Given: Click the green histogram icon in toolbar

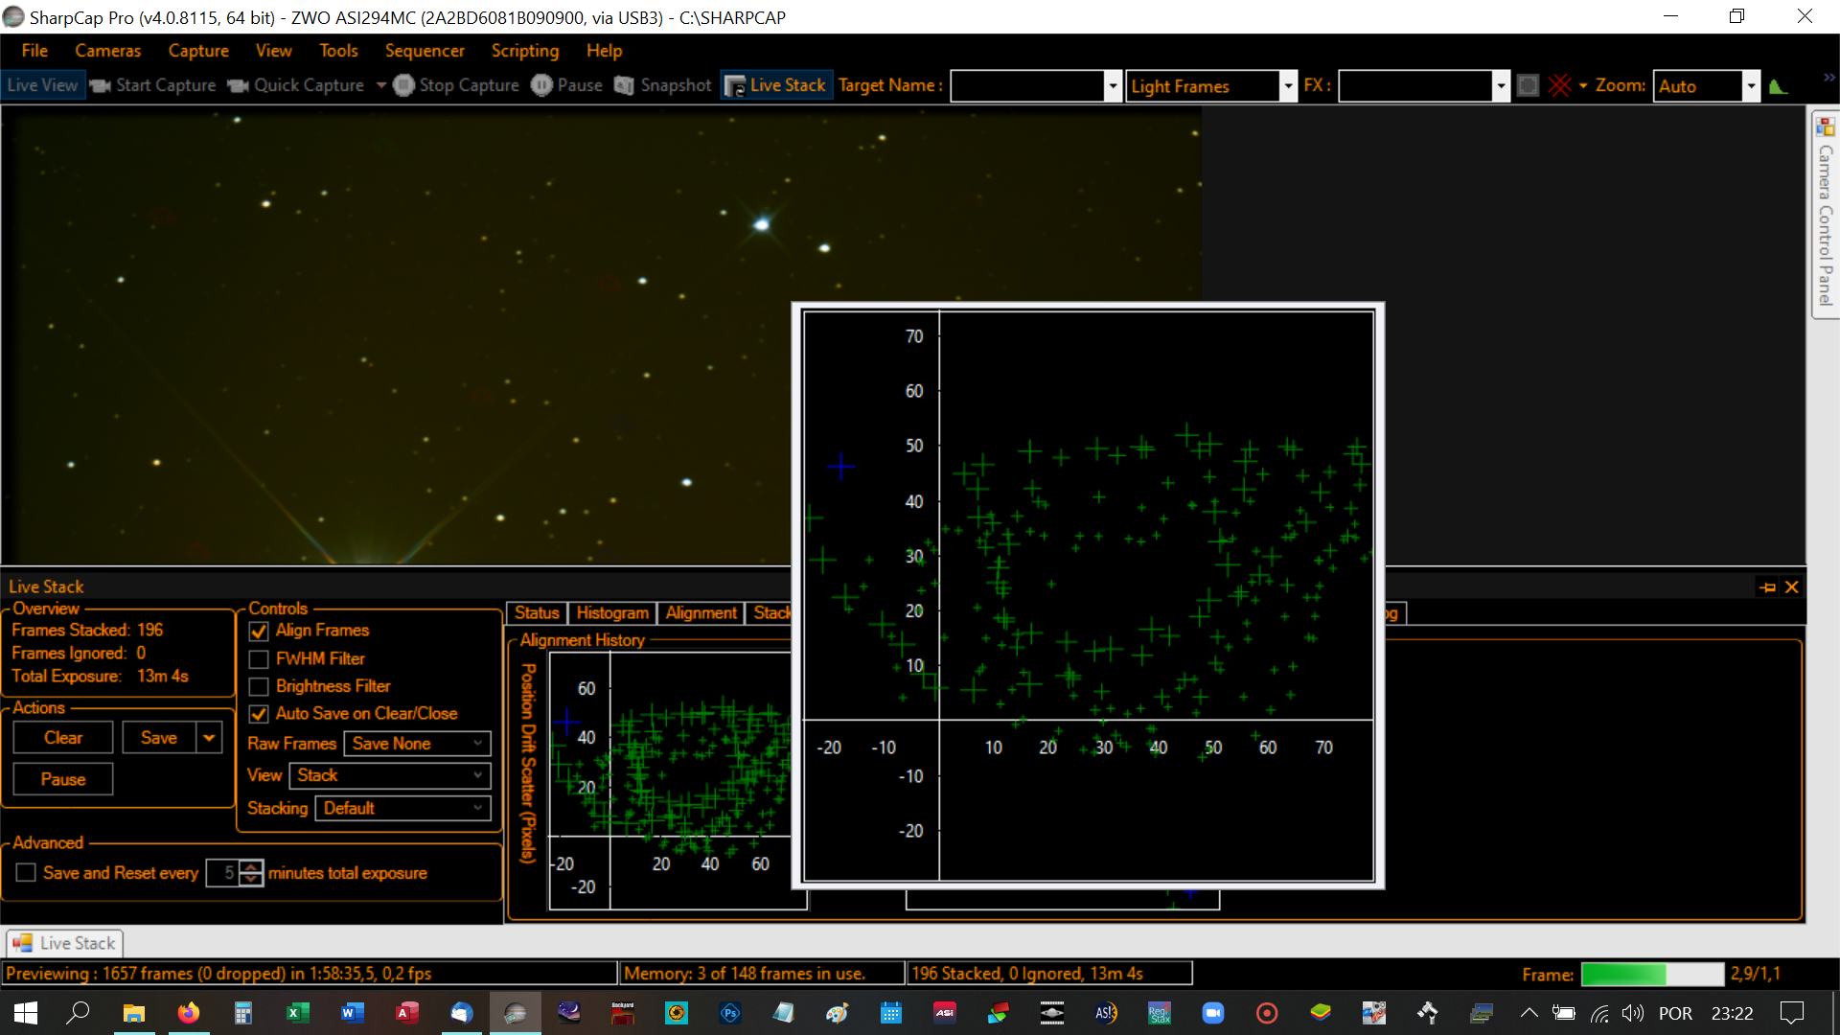Looking at the screenshot, I should click(1779, 86).
